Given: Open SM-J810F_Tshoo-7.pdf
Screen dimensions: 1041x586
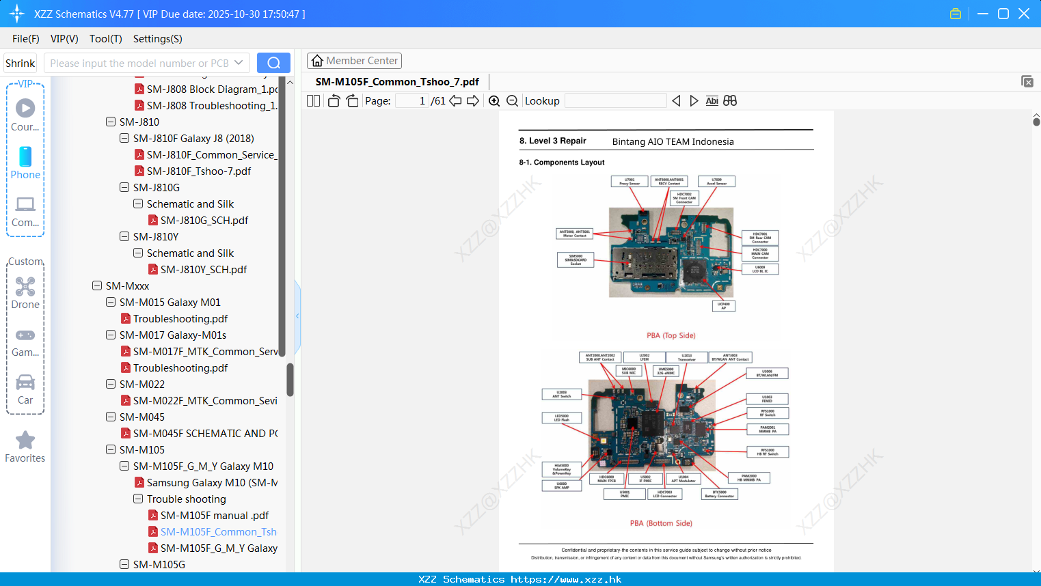Looking at the screenshot, I should point(193,171).
